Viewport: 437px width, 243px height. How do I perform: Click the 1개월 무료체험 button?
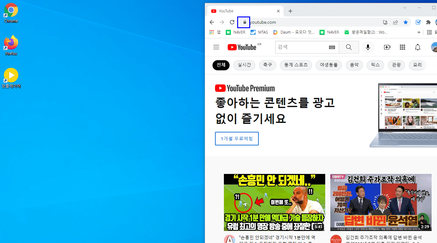click(x=237, y=139)
